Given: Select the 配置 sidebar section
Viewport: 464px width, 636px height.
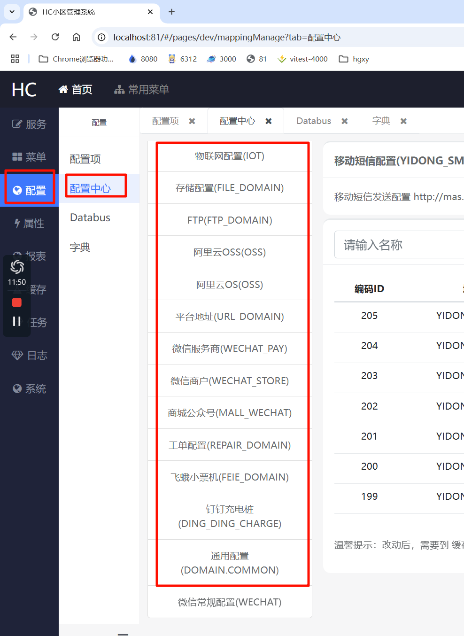Looking at the screenshot, I should [x=29, y=190].
